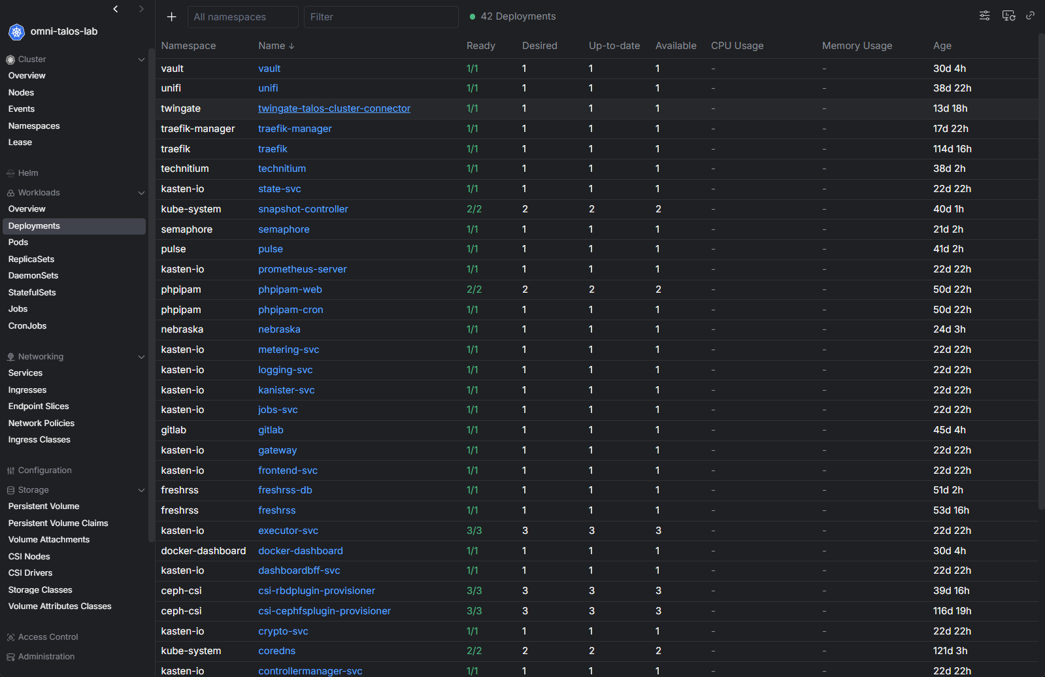Screen dimensions: 1045x677
Task: Collapse the Storage section chevron
Action: click(x=141, y=490)
